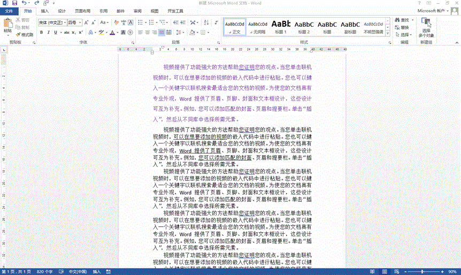The width and height of the screenshot is (461, 275).
Task: Click the Select Multiple Objects (选择多个对象) icon
Action: pyautogui.click(x=426, y=26)
